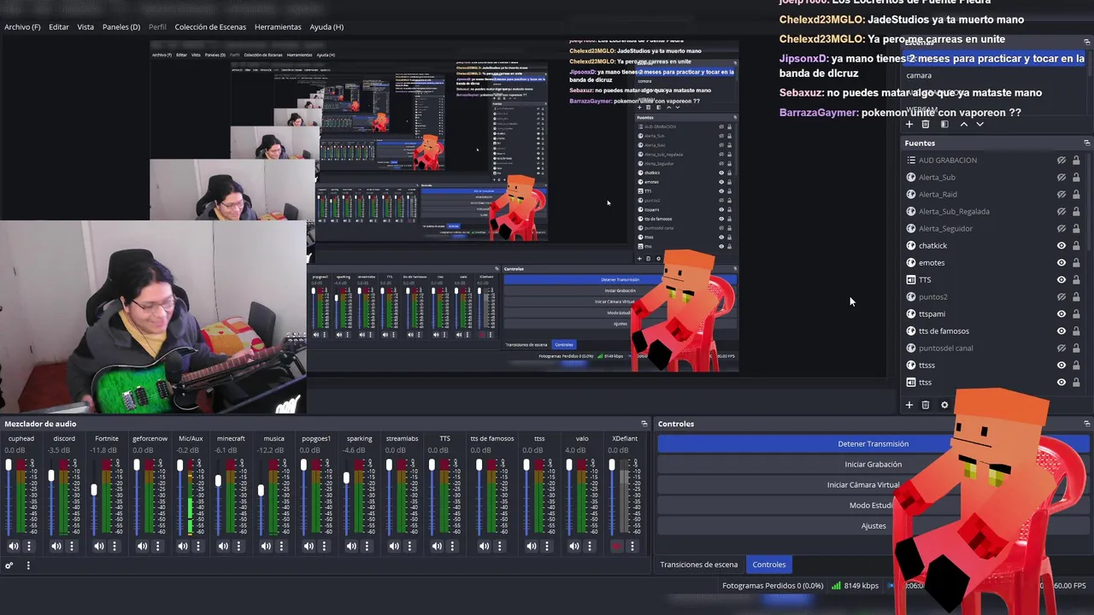Click the cuphead volume fader handle
Viewport: 1094px width, 615px height.
coord(9,465)
